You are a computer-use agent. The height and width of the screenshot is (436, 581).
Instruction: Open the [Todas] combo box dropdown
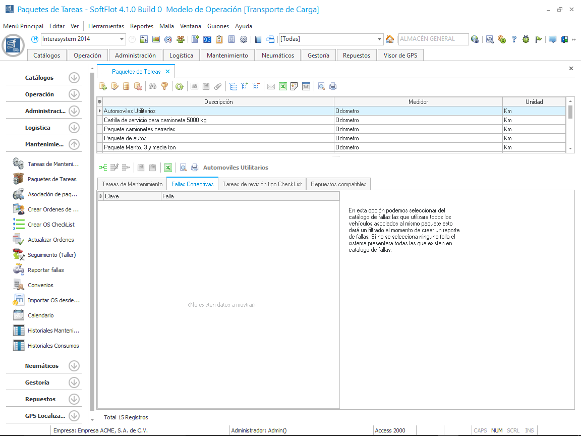[380, 39]
